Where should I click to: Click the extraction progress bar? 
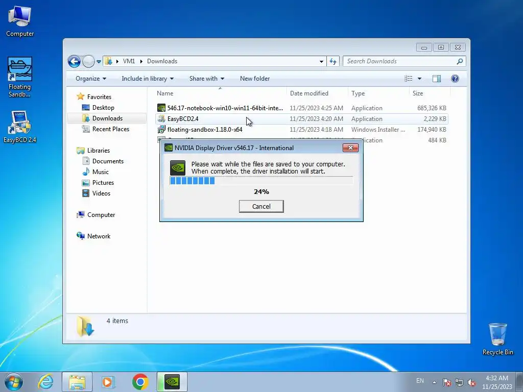click(261, 181)
